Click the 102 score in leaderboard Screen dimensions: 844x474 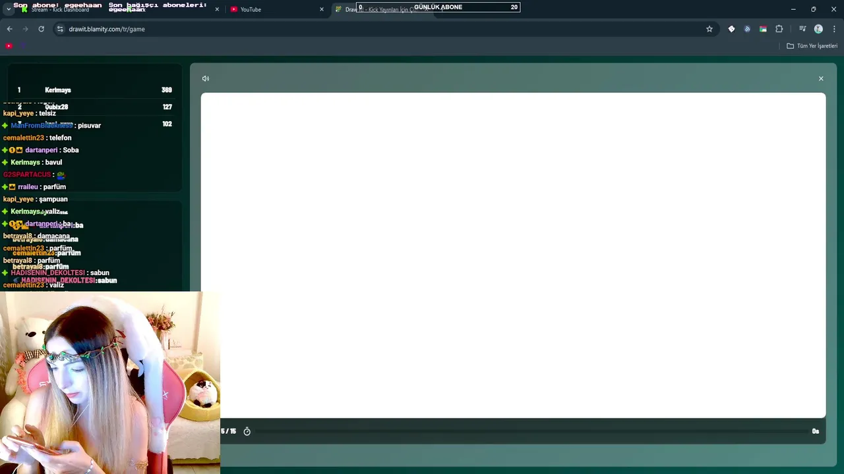(x=167, y=124)
